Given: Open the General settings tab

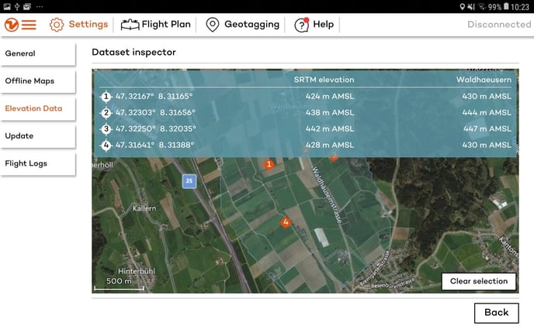Looking at the screenshot, I should click(37, 53).
